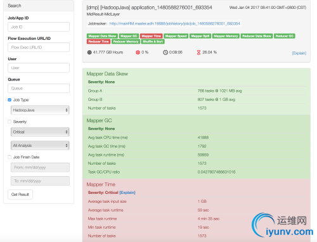Click the MidResult-MidLayer job name text
Viewport: 317px width, 242px height.
103,15
